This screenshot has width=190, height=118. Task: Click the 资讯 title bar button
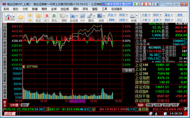136,4
